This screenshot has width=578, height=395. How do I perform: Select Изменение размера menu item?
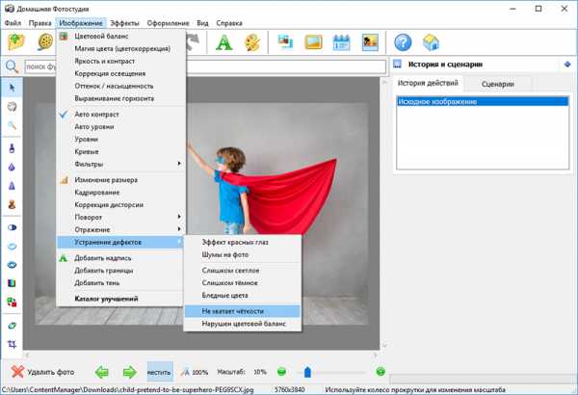[120, 179]
